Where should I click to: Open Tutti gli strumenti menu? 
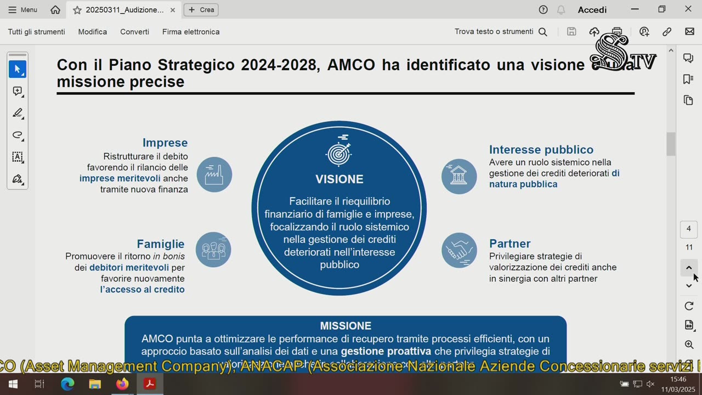pos(36,32)
